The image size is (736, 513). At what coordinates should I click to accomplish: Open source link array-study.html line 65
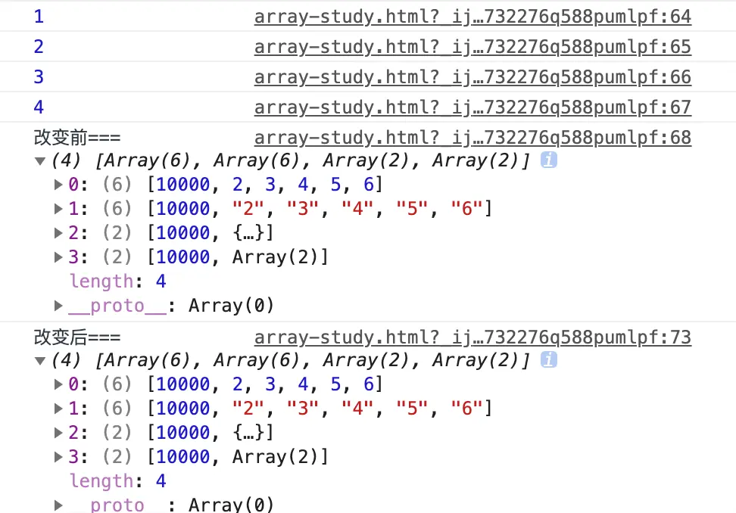[x=472, y=46]
